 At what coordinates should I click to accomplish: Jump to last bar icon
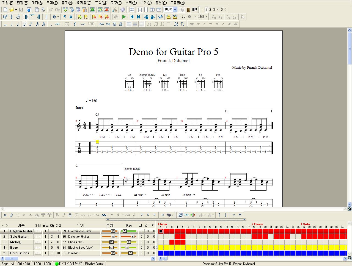click(x=138, y=17)
